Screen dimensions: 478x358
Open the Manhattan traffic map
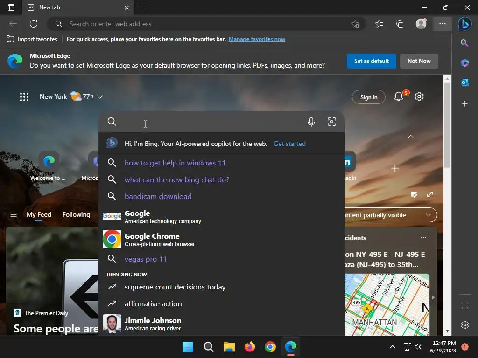coord(387,304)
